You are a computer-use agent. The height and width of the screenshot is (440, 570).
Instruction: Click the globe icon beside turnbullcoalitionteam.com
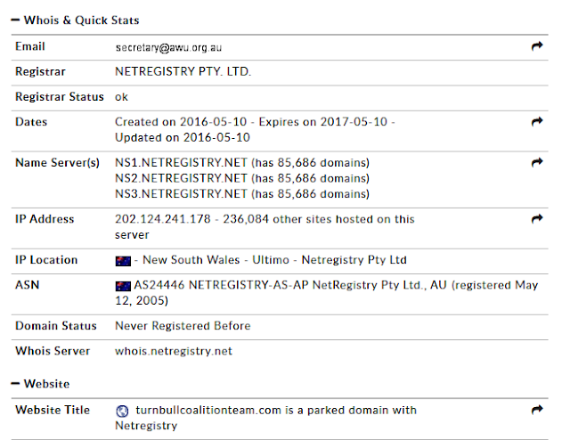coord(122,411)
